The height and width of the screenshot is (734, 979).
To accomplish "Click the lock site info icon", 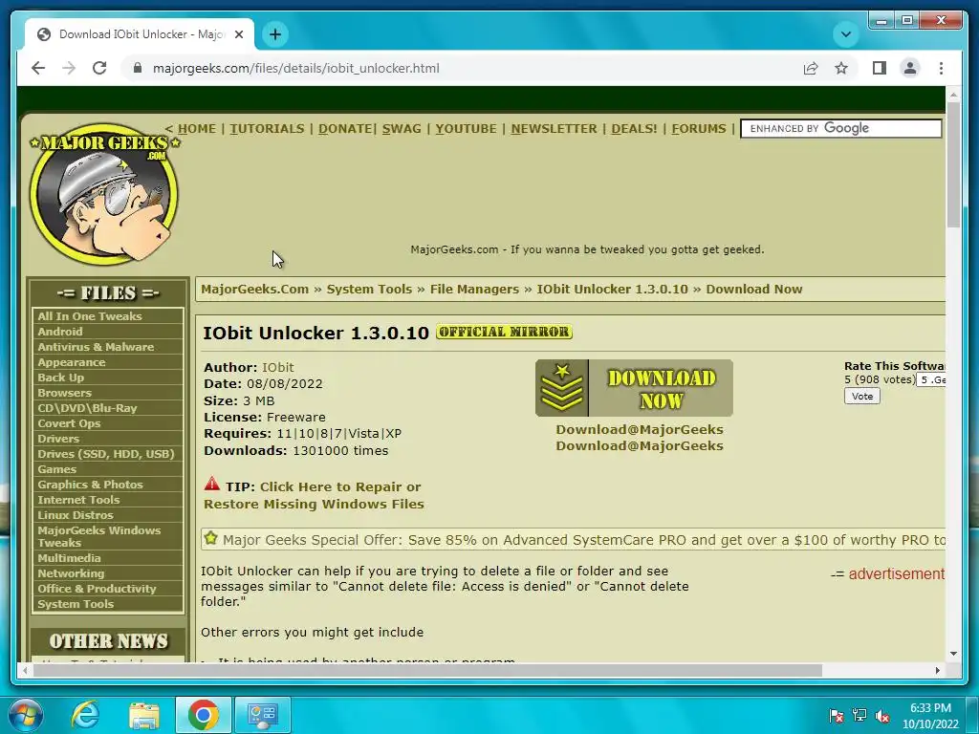I will (x=138, y=68).
